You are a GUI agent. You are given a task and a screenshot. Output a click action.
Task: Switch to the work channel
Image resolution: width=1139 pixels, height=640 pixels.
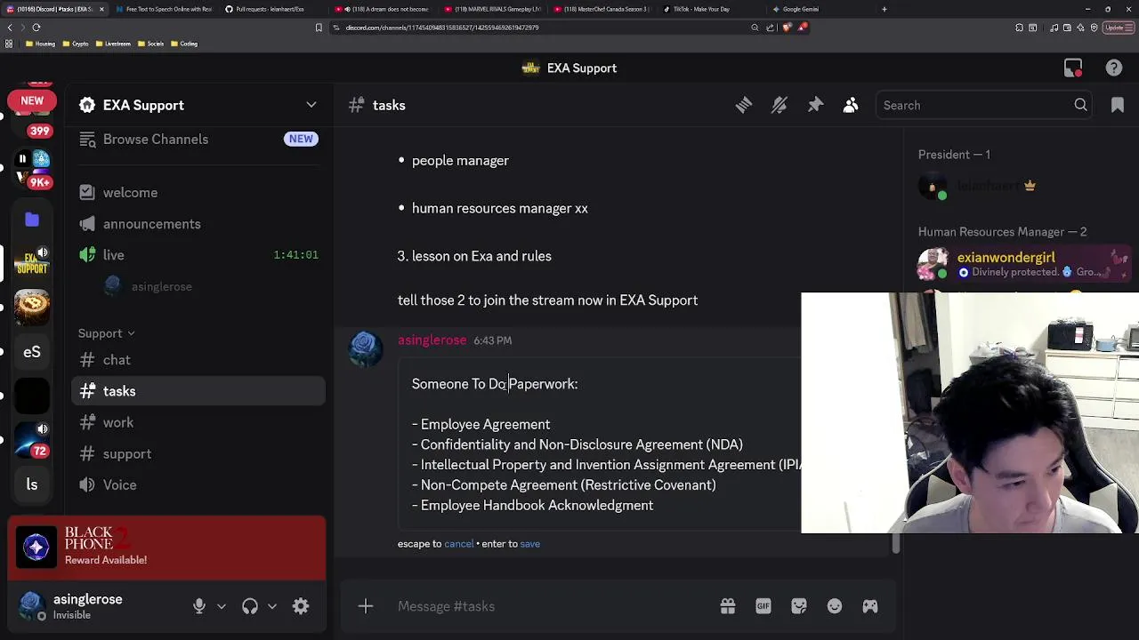click(198, 422)
